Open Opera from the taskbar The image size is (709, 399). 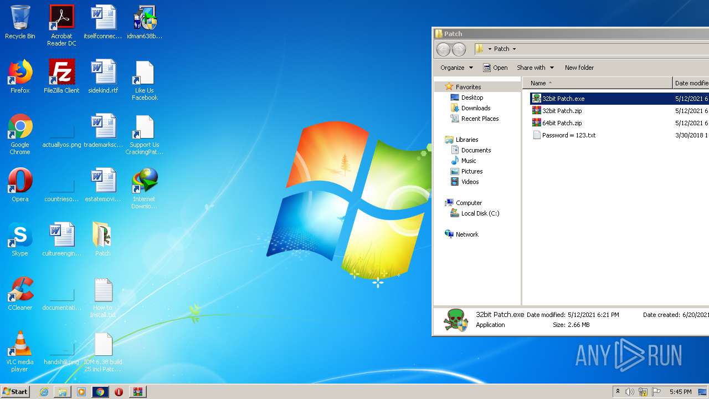[119, 392]
